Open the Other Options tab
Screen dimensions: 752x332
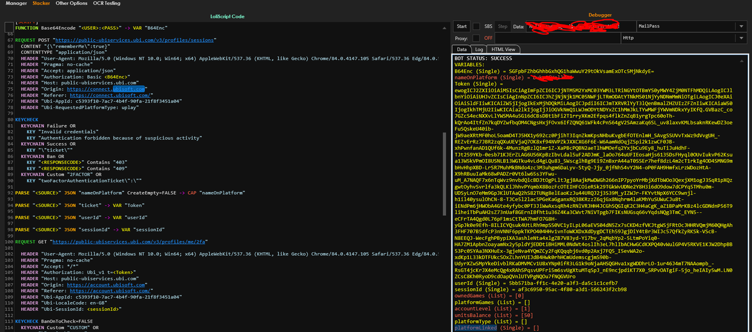[x=71, y=3]
